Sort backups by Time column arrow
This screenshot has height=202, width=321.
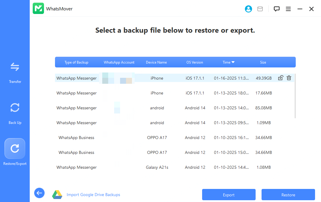(233, 62)
